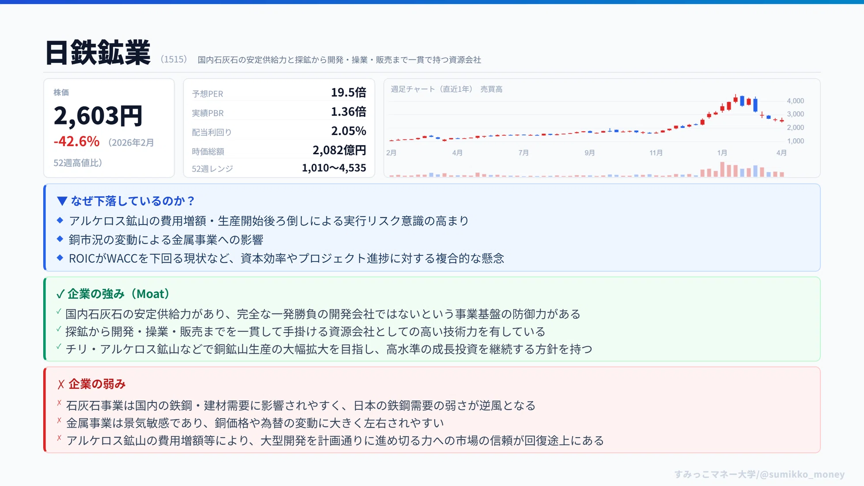Screen dimensions: 864x486
Task: Click the 1,000 price axis label
Action: [795, 141]
